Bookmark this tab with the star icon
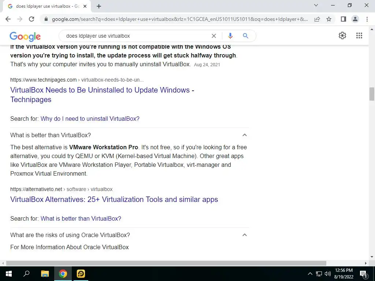The image size is (375, 281). (329, 19)
